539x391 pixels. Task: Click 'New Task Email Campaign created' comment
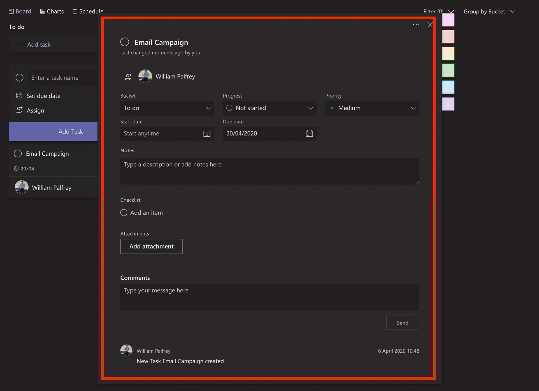pyautogui.click(x=180, y=361)
